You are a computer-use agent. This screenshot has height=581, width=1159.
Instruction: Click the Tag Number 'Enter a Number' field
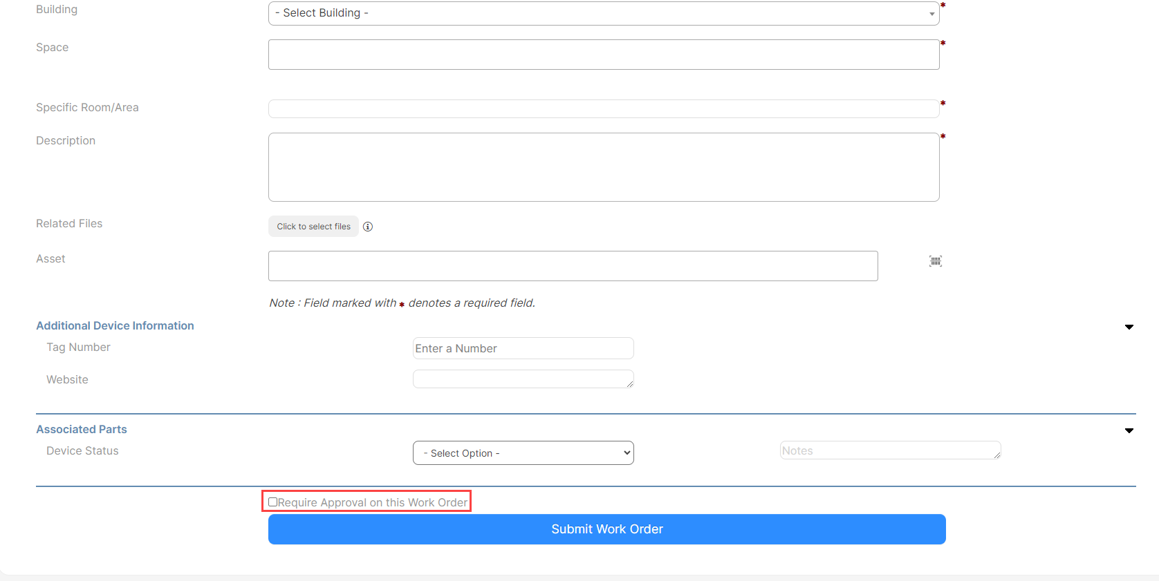523,348
